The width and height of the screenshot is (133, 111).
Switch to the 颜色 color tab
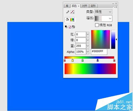coord(74,6)
